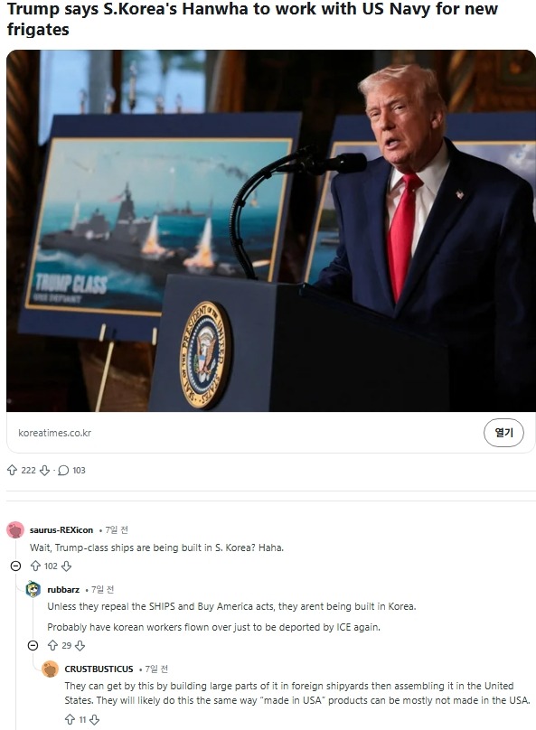
Task: Visit rubbarz's profile via username
Action: pos(63,590)
